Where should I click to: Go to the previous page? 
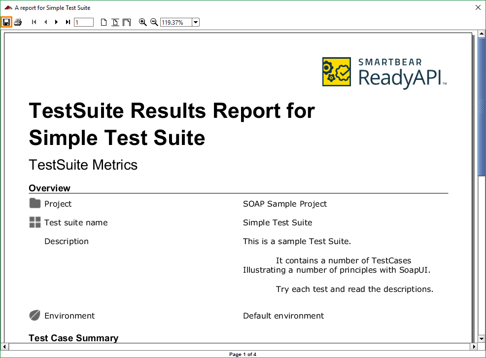click(x=45, y=22)
